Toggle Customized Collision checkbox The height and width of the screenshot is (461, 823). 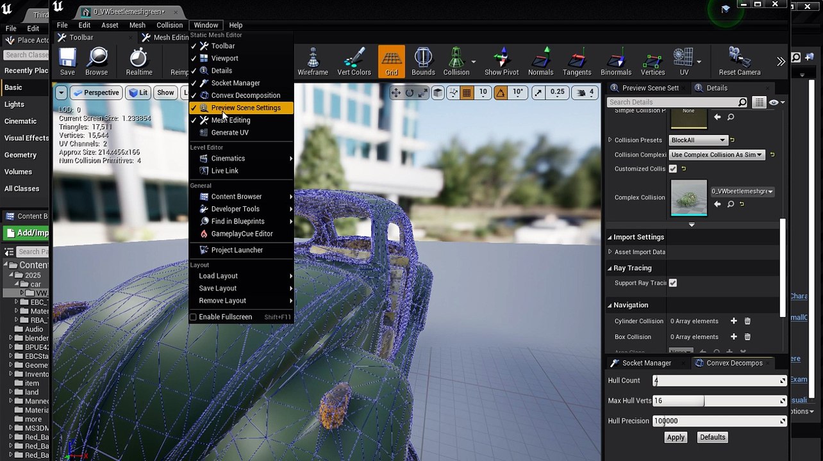tap(672, 169)
